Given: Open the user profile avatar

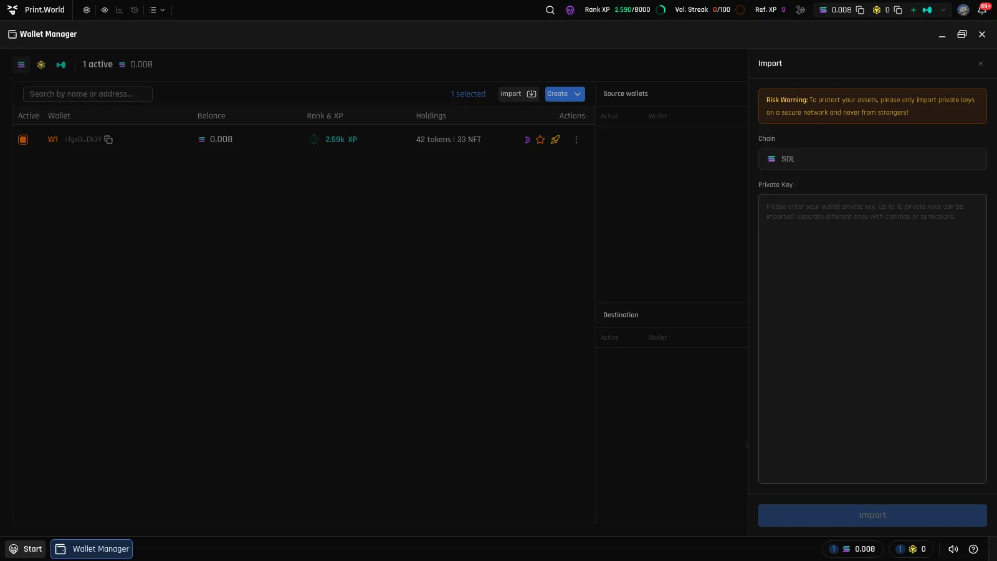Looking at the screenshot, I should point(963,10).
